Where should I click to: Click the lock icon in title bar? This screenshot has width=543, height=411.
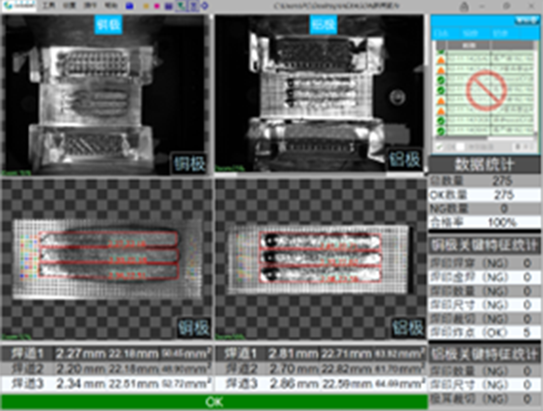coord(464,7)
